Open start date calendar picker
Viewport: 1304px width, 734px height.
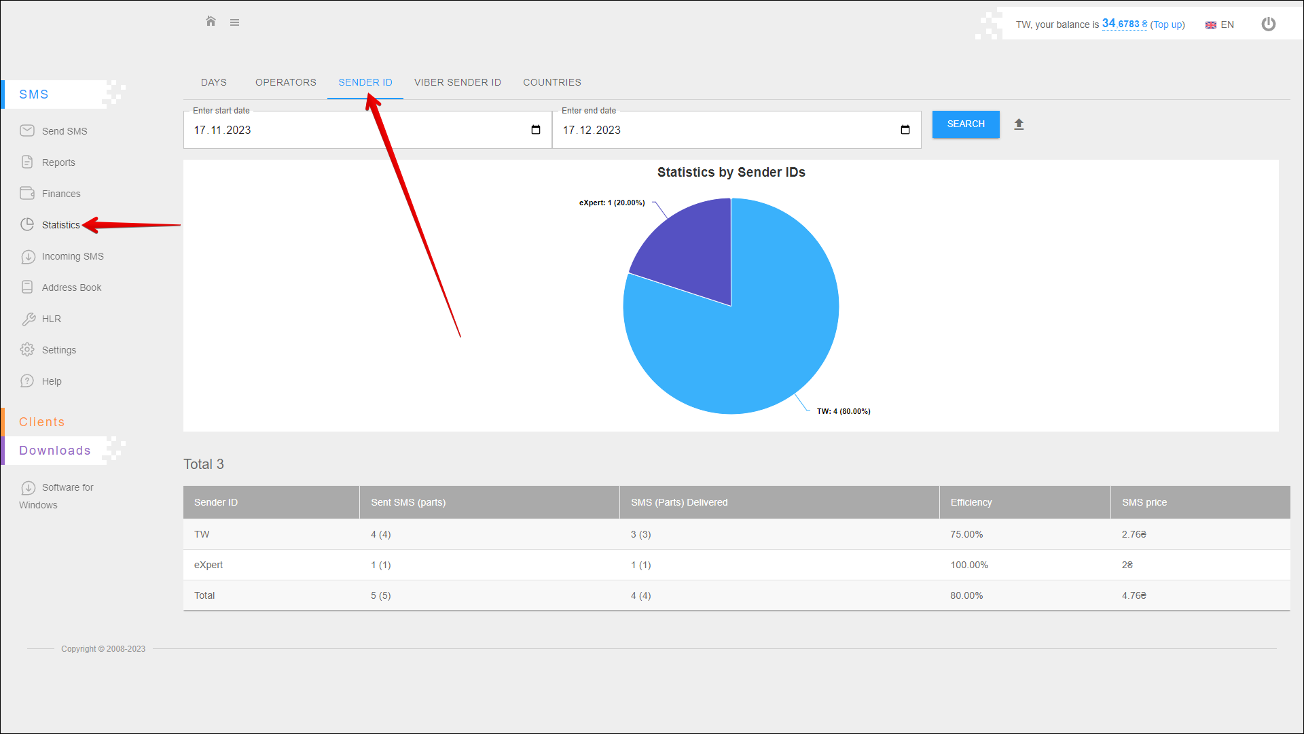pos(536,130)
